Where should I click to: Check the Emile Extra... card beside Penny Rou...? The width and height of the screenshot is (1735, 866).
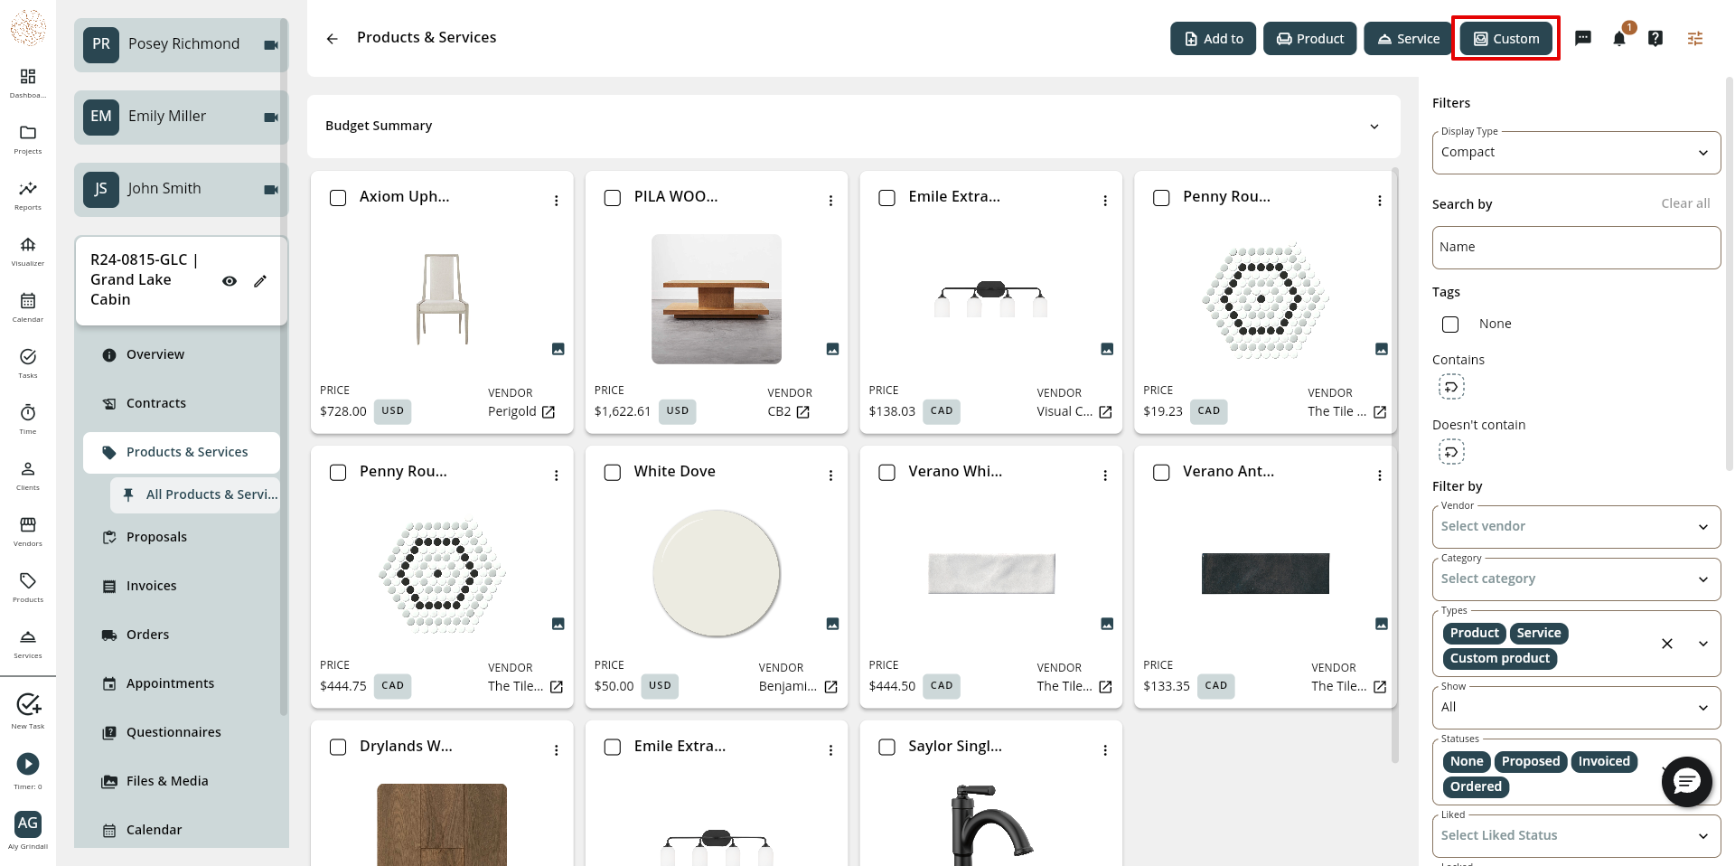(x=887, y=198)
